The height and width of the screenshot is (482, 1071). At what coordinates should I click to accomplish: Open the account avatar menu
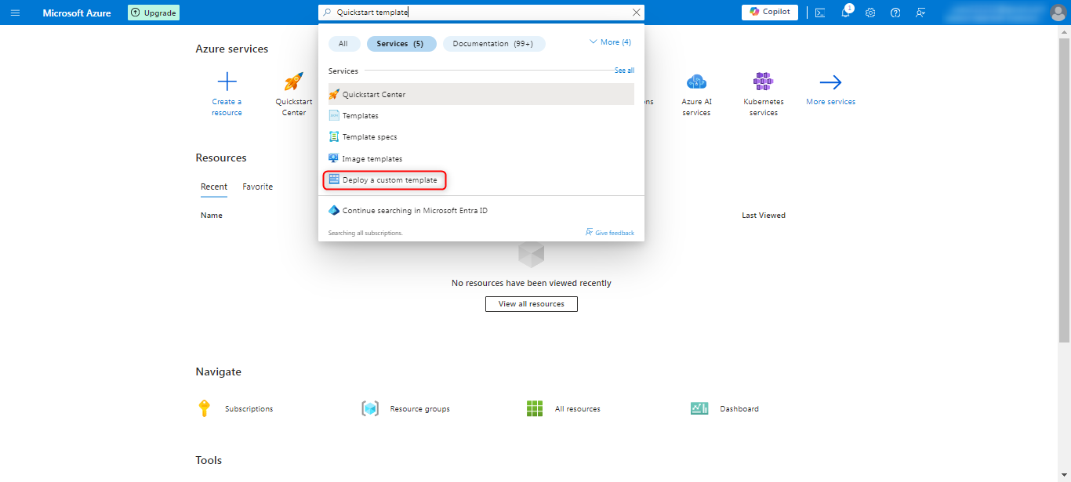(1058, 13)
